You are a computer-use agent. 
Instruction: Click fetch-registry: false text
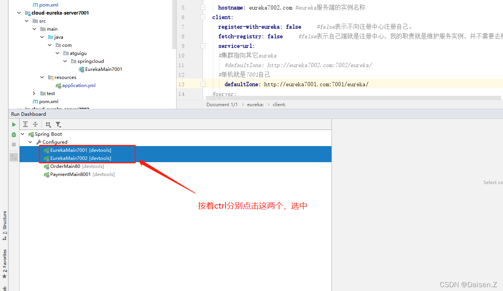pyautogui.click(x=251, y=36)
